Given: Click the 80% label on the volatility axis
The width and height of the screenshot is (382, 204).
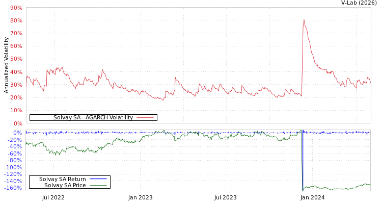Looking at the screenshot, I should pos(16,21).
